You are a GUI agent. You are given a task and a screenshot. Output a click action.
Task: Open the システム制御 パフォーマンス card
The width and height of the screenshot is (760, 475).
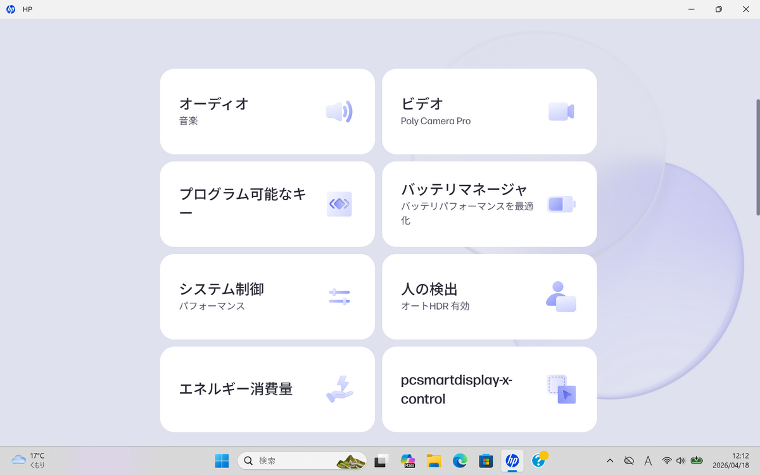click(x=267, y=296)
